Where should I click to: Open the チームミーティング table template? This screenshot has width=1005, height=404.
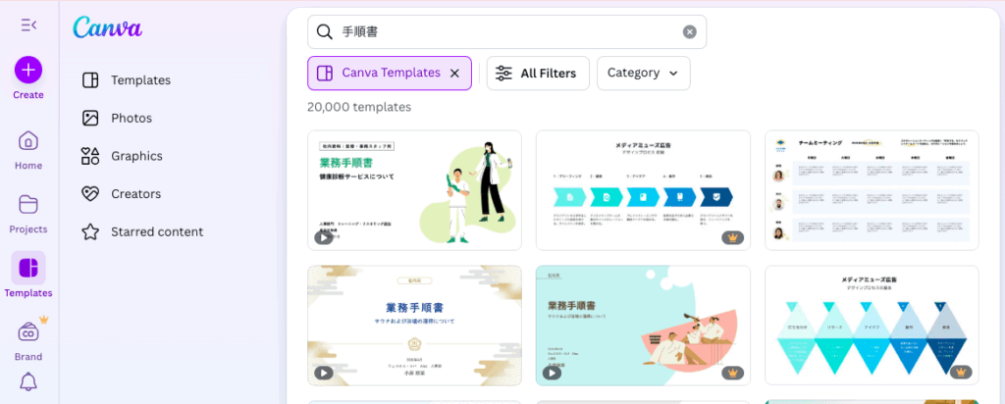[x=872, y=190]
